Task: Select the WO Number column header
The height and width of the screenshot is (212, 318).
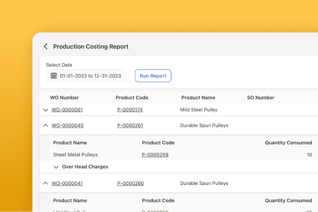Action: (64, 97)
